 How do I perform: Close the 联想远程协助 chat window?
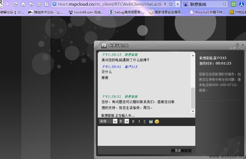coord(243,45)
